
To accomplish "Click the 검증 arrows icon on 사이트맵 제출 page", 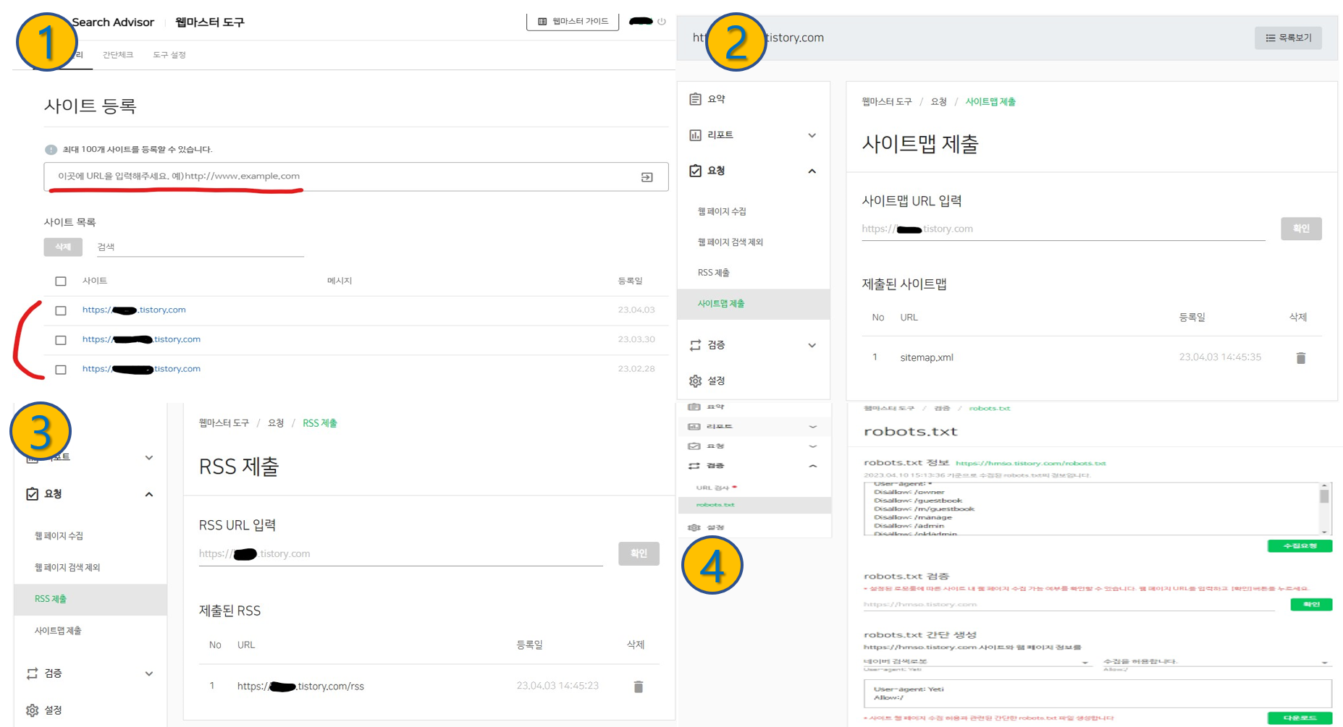I will [x=695, y=345].
